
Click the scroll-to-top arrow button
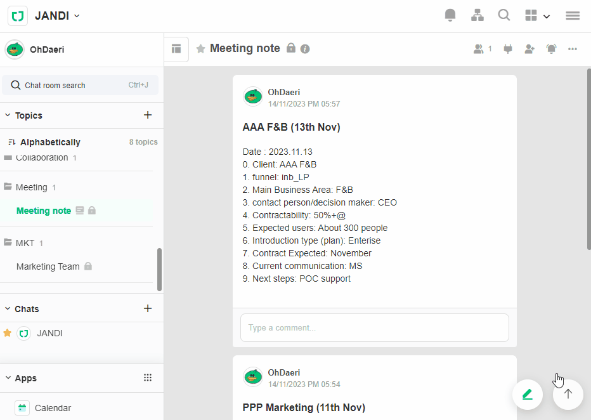(568, 394)
